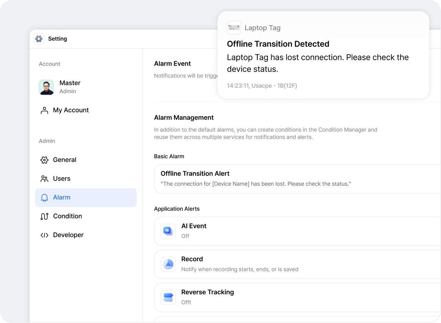
Task: Open the Users section
Action: tap(61, 179)
